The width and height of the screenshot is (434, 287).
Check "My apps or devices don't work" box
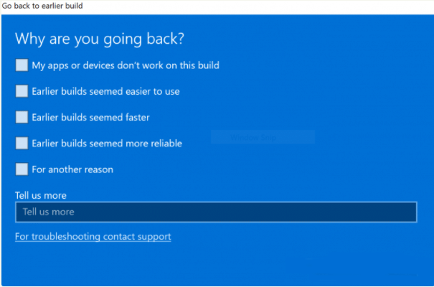point(22,65)
